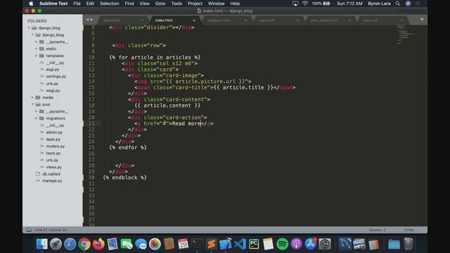The width and height of the screenshot is (450, 253).
Task: Expand the static folder
Action: pyautogui.click(x=37, y=48)
